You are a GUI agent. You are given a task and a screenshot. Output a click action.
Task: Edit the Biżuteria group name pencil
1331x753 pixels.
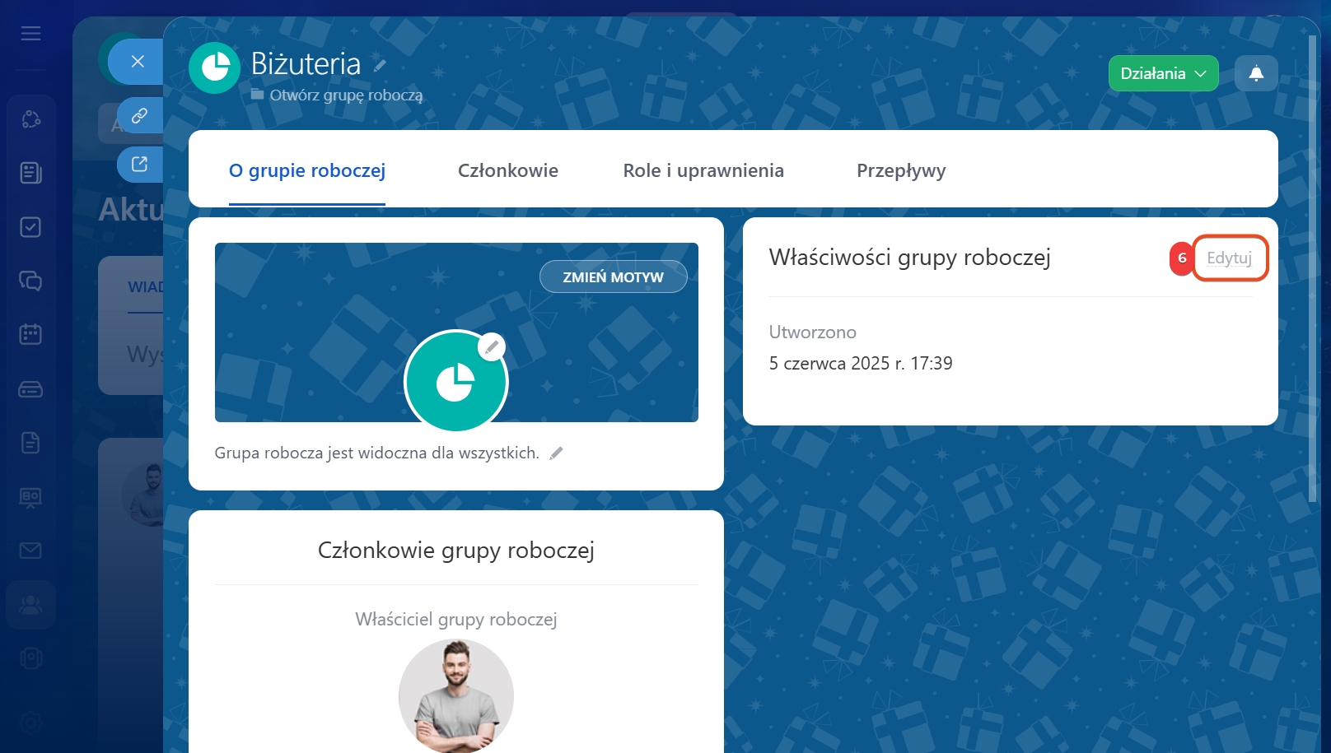[x=379, y=65]
